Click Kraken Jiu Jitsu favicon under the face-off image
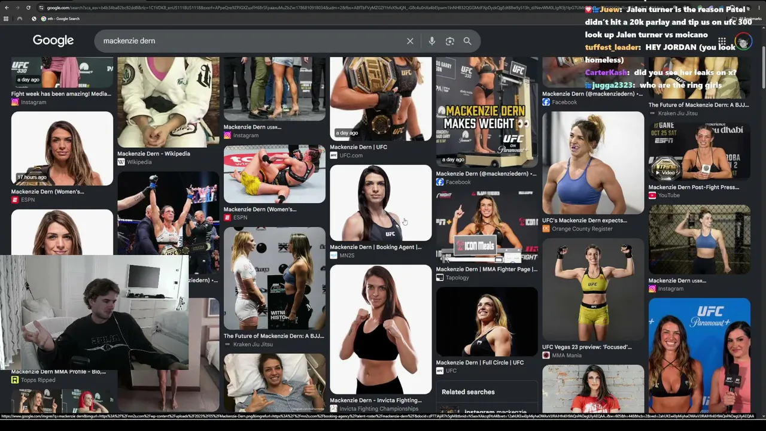 click(x=227, y=345)
